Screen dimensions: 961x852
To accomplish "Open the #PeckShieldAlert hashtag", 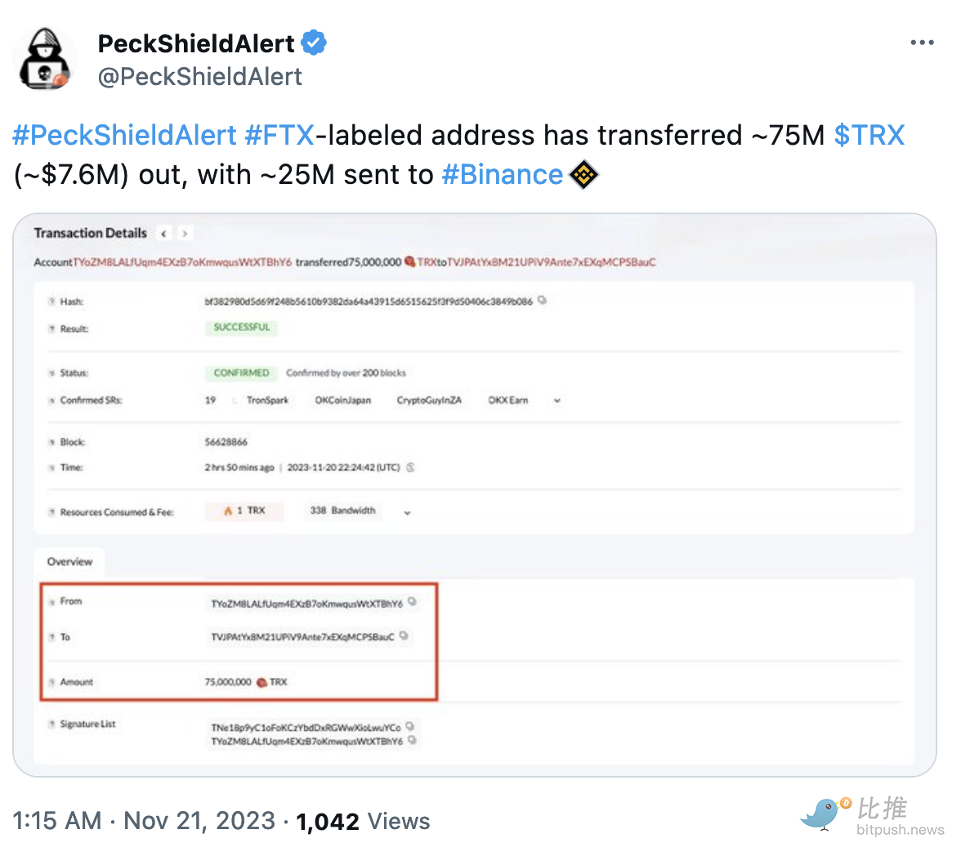I will pyautogui.click(x=124, y=135).
